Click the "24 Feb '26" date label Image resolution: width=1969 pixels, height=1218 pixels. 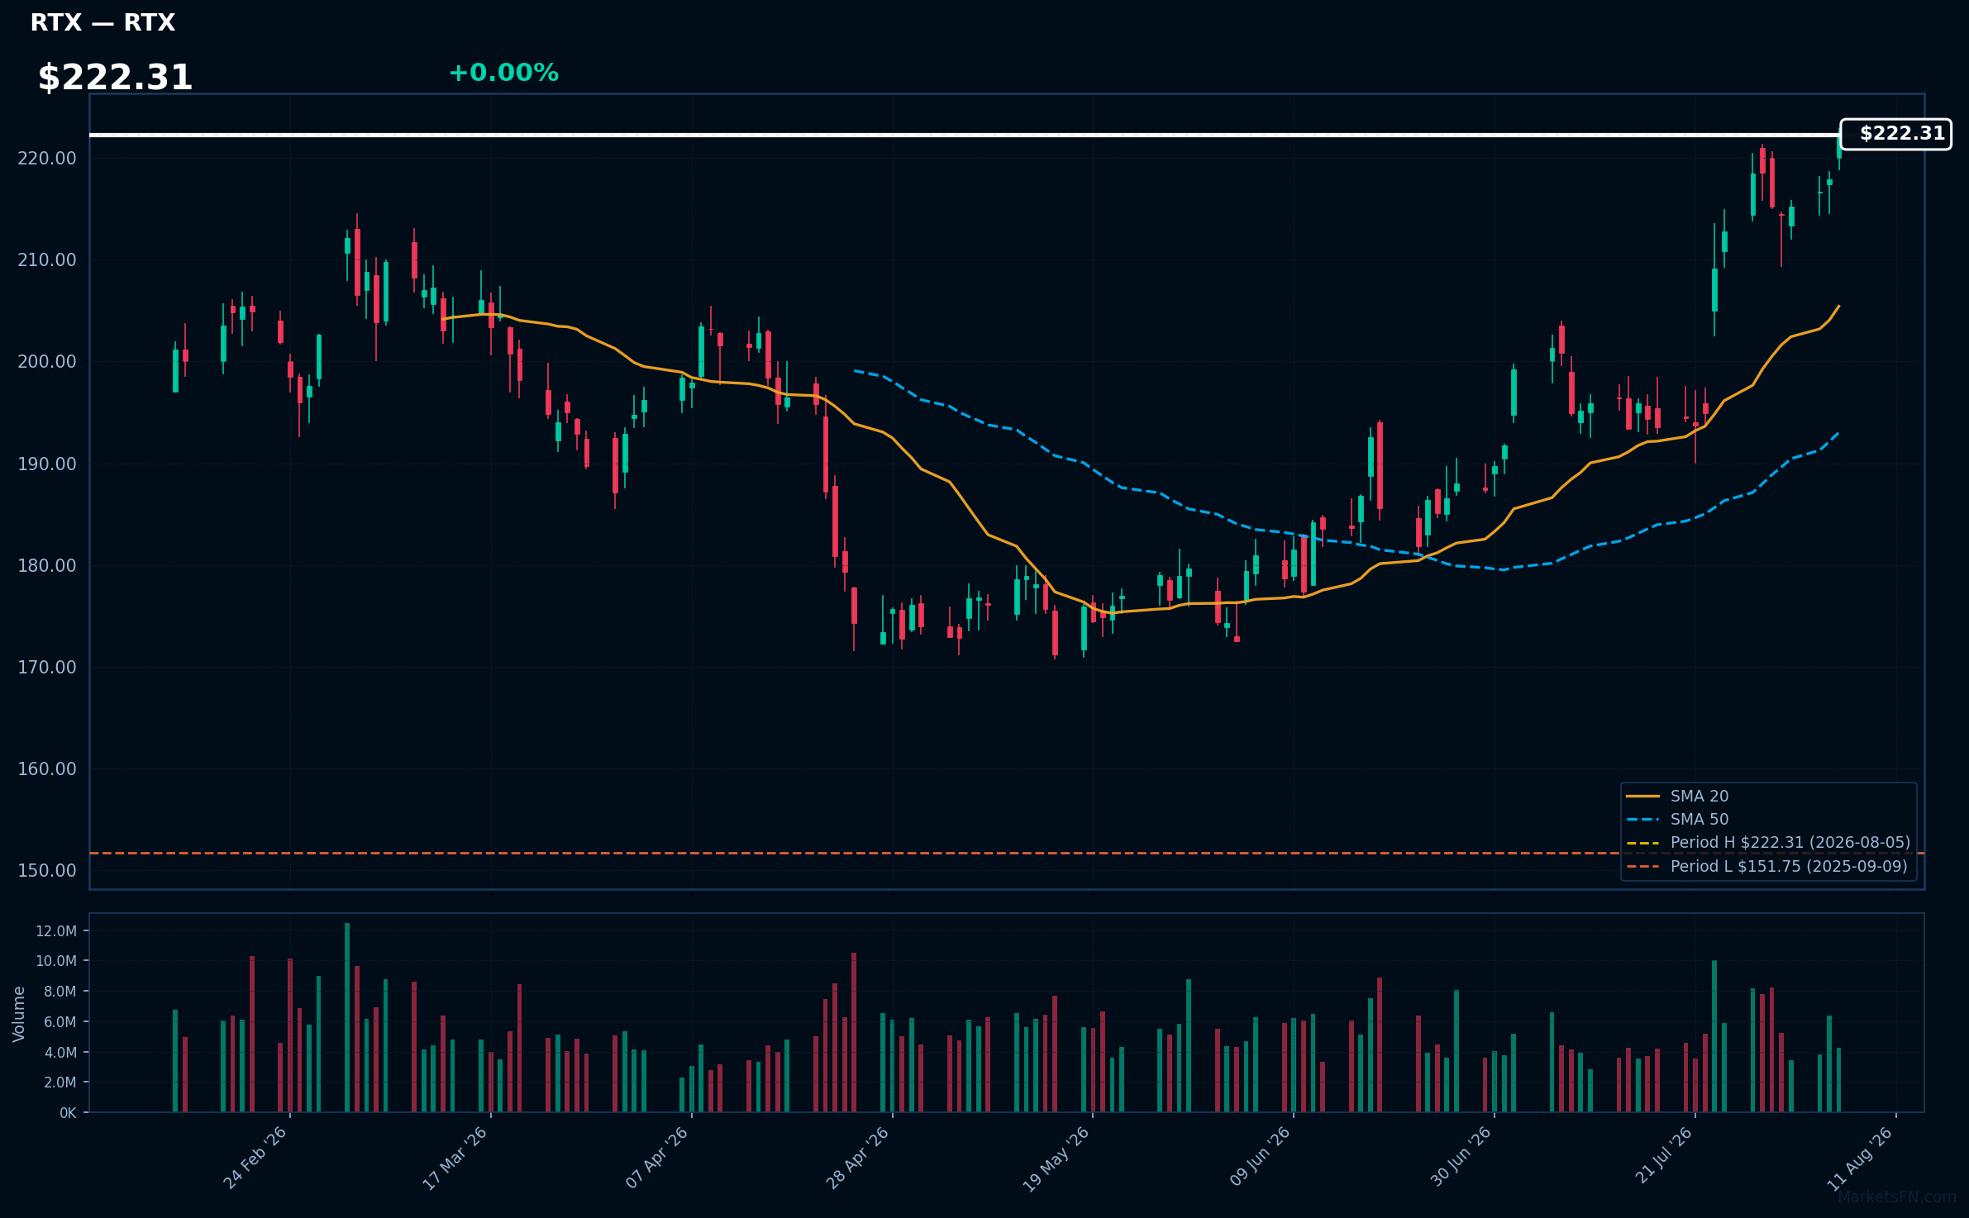tap(255, 1158)
